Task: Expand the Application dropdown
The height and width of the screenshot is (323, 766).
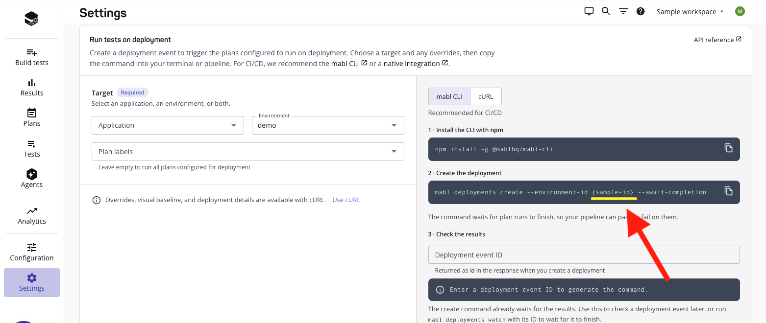Action: [x=168, y=125]
